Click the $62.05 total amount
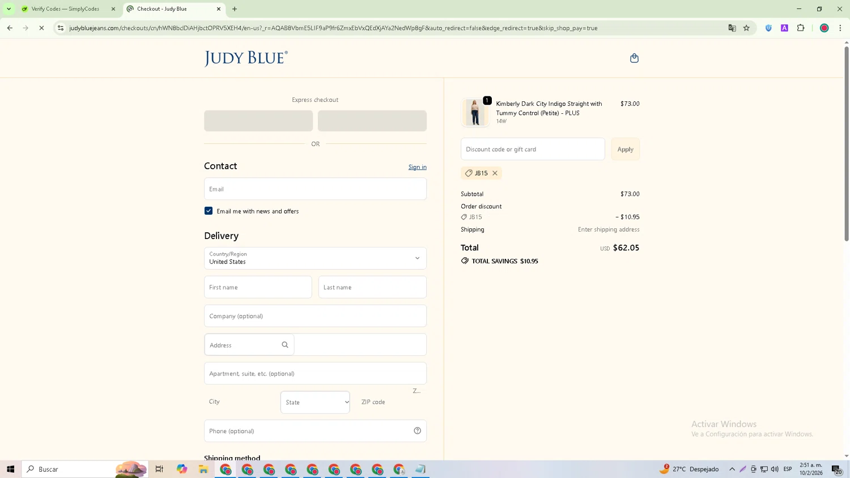The height and width of the screenshot is (478, 850). pyautogui.click(x=626, y=248)
